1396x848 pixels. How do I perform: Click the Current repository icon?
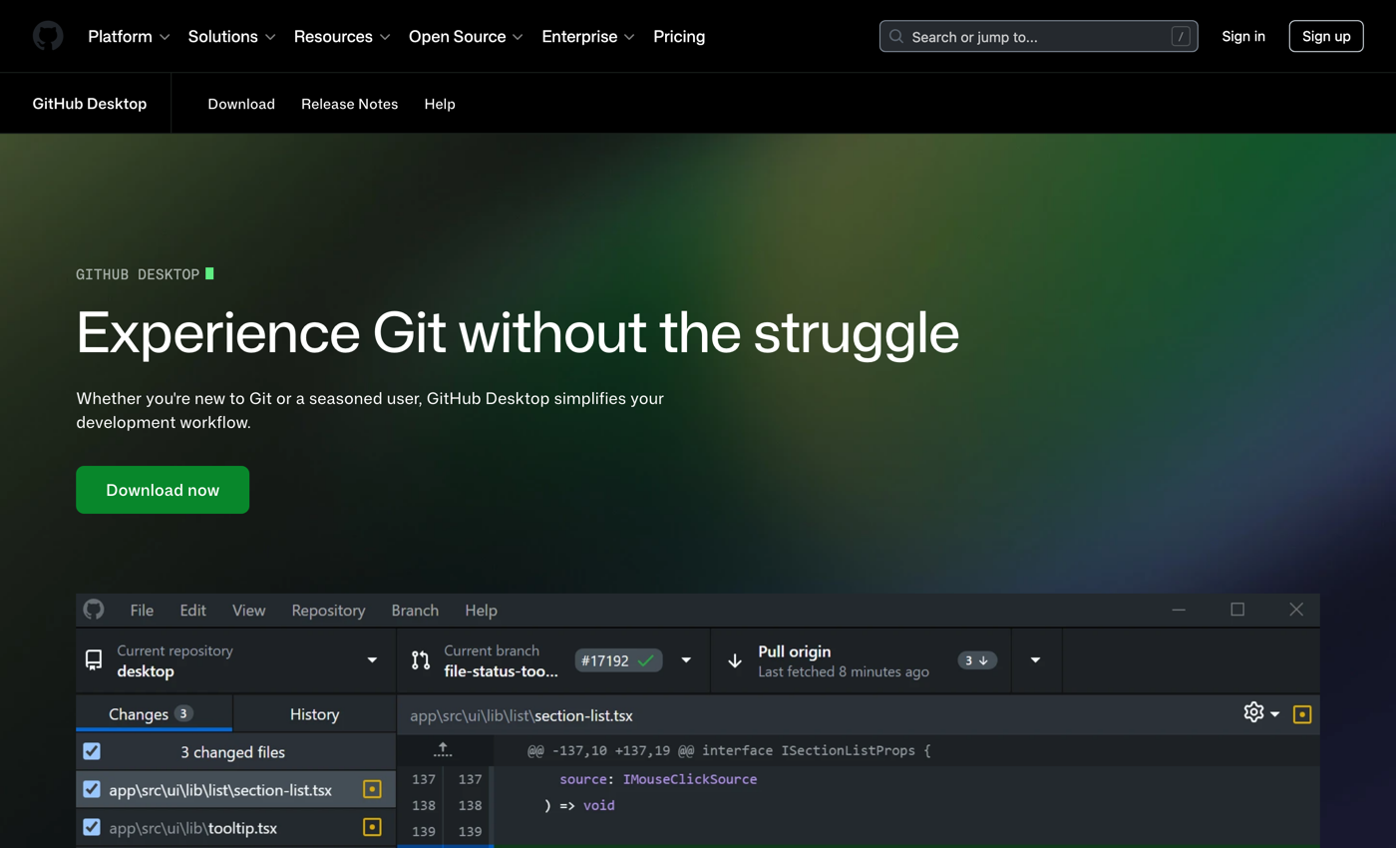click(x=94, y=660)
